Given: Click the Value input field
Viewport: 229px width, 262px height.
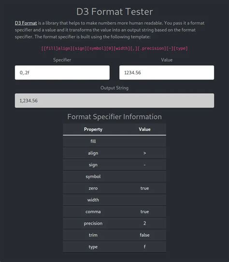Looking at the screenshot, I should coord(167,72).
